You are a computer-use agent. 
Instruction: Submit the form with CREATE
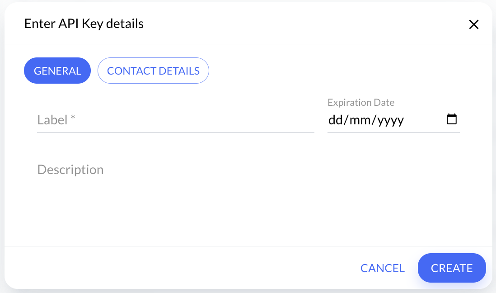pos(452,268)
